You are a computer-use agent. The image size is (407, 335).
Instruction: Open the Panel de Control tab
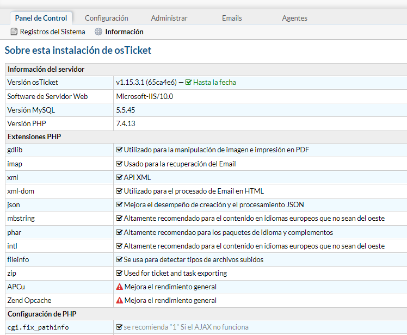pyautogui.click(x=41, y=18)
